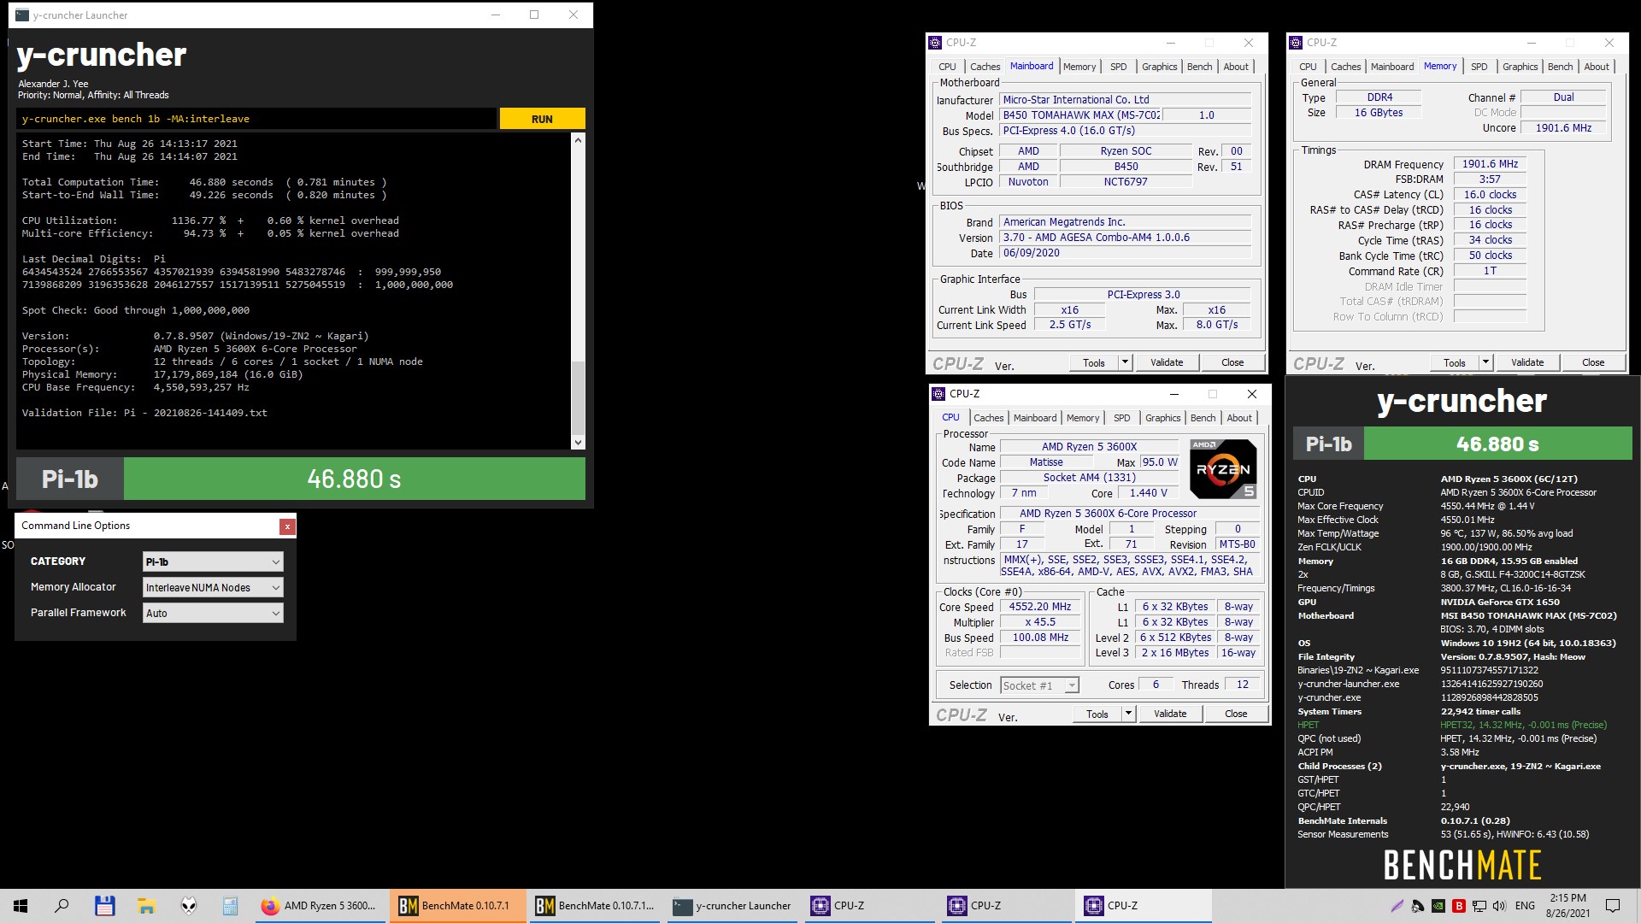Open Mainboard tab in the CPU tab CPU-Z window

[x=1035, y=418]
